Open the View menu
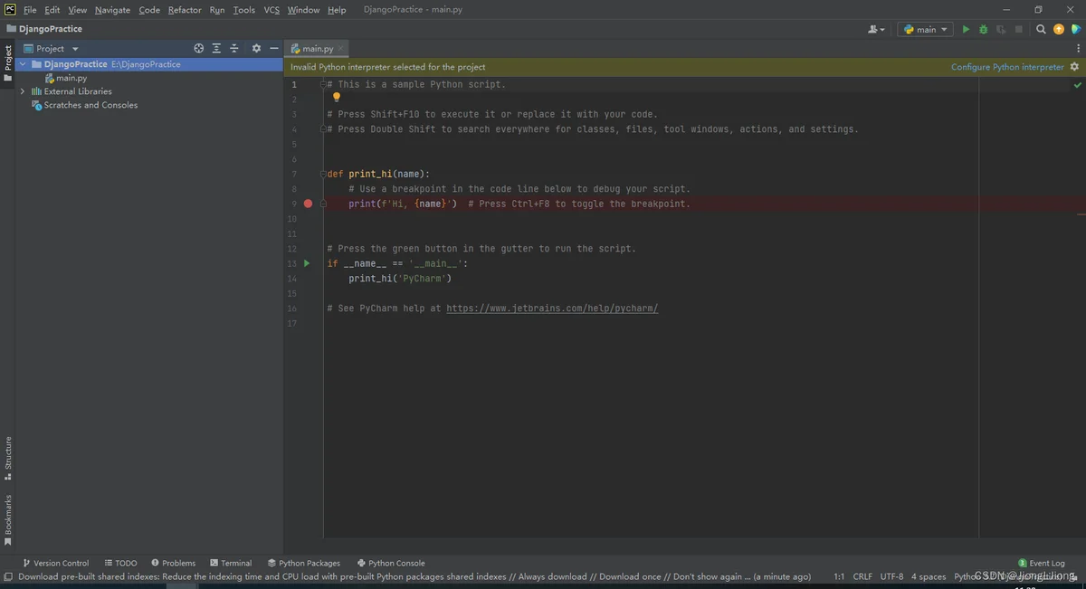Image resolution: width=1086 pixels, height=589 pixels. coord(77,10)
